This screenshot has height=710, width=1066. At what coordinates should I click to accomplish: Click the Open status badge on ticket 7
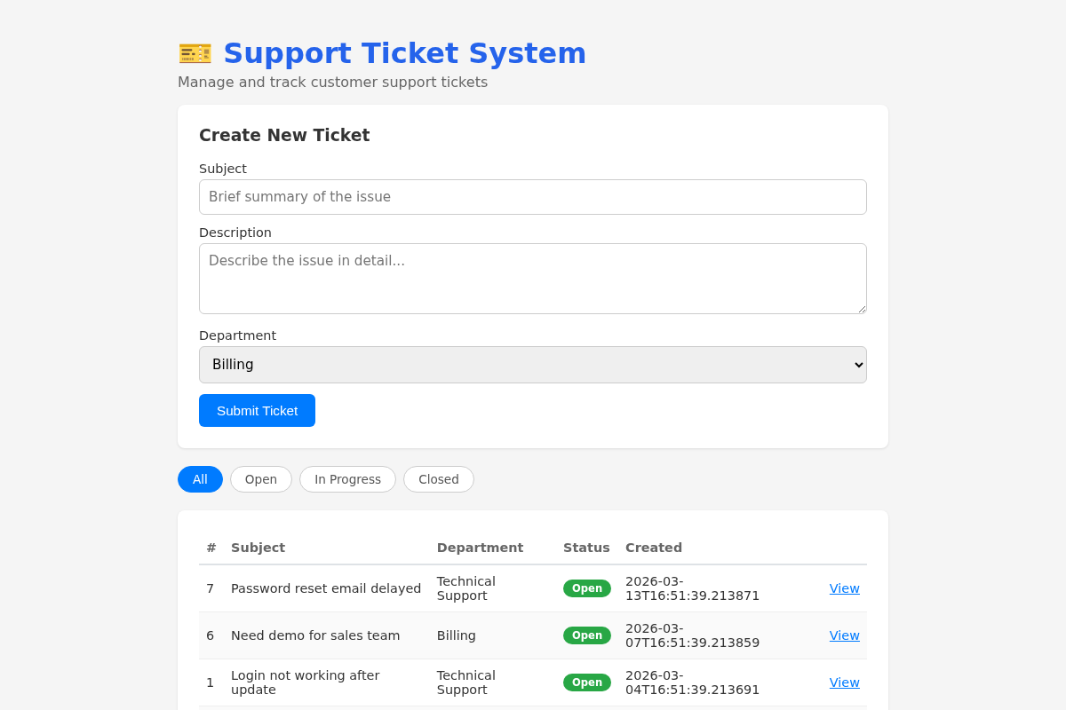tap(587, 588)
